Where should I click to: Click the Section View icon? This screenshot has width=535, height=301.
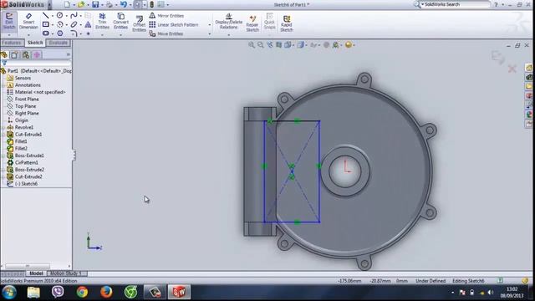[278, 44]
